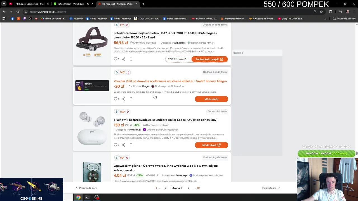Open the Anker earbuds thumbnail
358x201 pixels.
pos(92,128)
